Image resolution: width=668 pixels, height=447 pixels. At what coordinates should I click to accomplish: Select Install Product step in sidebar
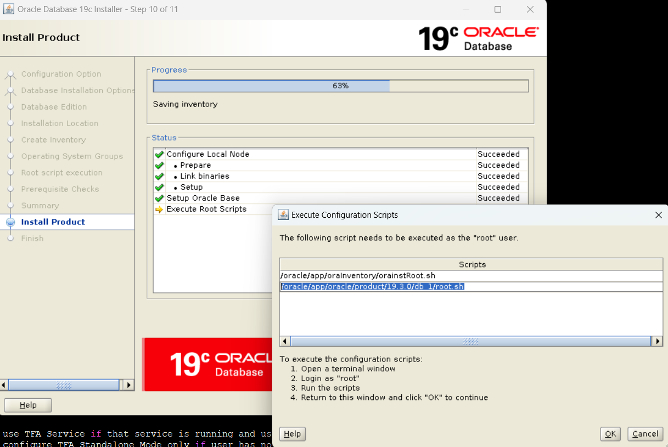click(53, 222)
